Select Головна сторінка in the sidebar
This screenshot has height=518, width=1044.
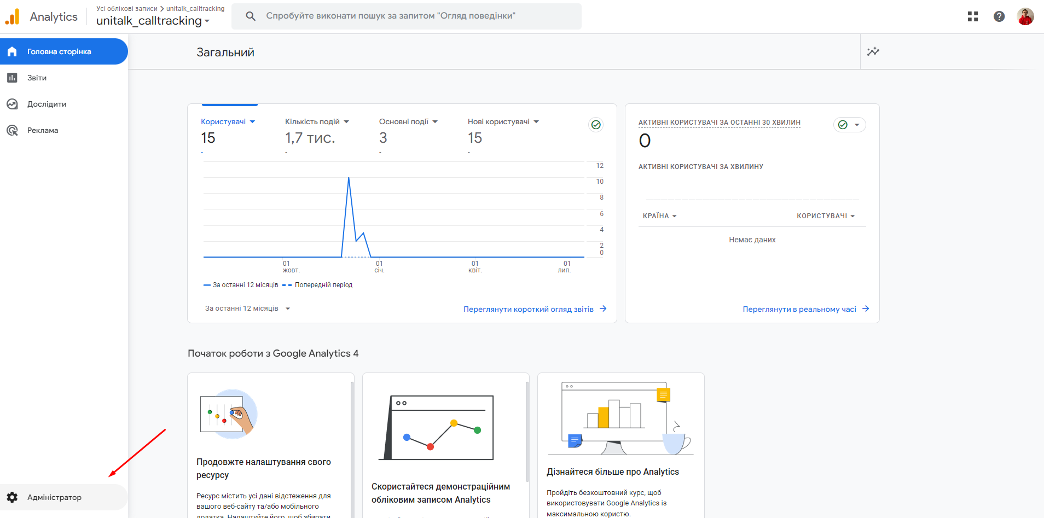coord(59,51)
